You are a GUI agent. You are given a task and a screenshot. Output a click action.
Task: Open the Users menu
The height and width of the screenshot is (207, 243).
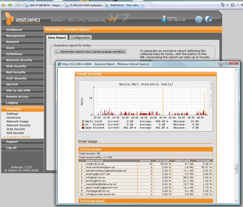pos(22,48)
